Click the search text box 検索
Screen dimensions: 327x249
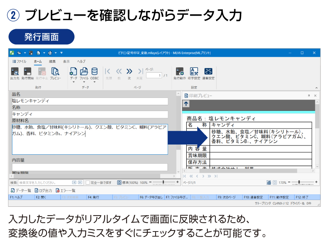pyautogui.click(x=44, y=183)
